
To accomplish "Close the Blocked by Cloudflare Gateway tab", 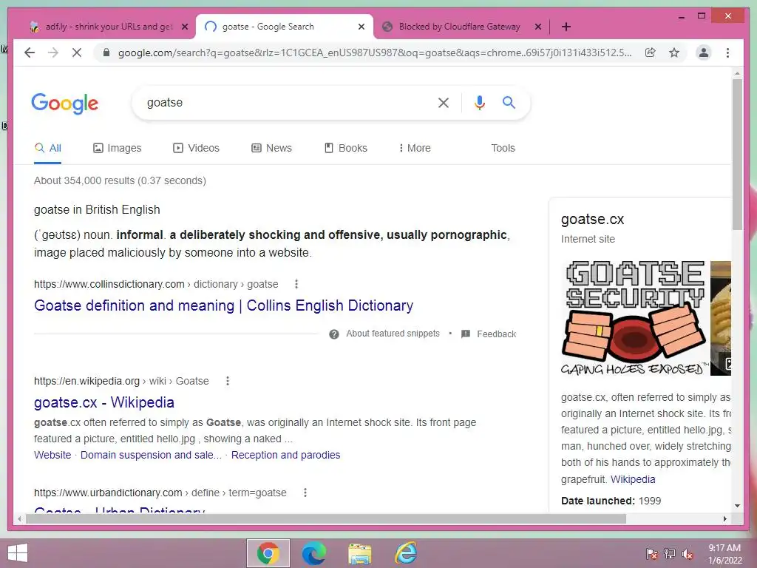I will pos(538,27).
